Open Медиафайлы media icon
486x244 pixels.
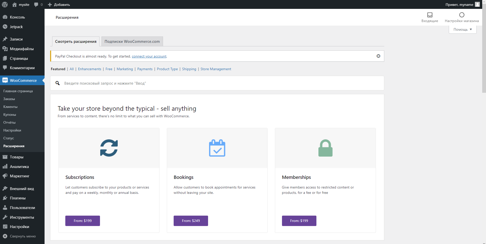5,49
